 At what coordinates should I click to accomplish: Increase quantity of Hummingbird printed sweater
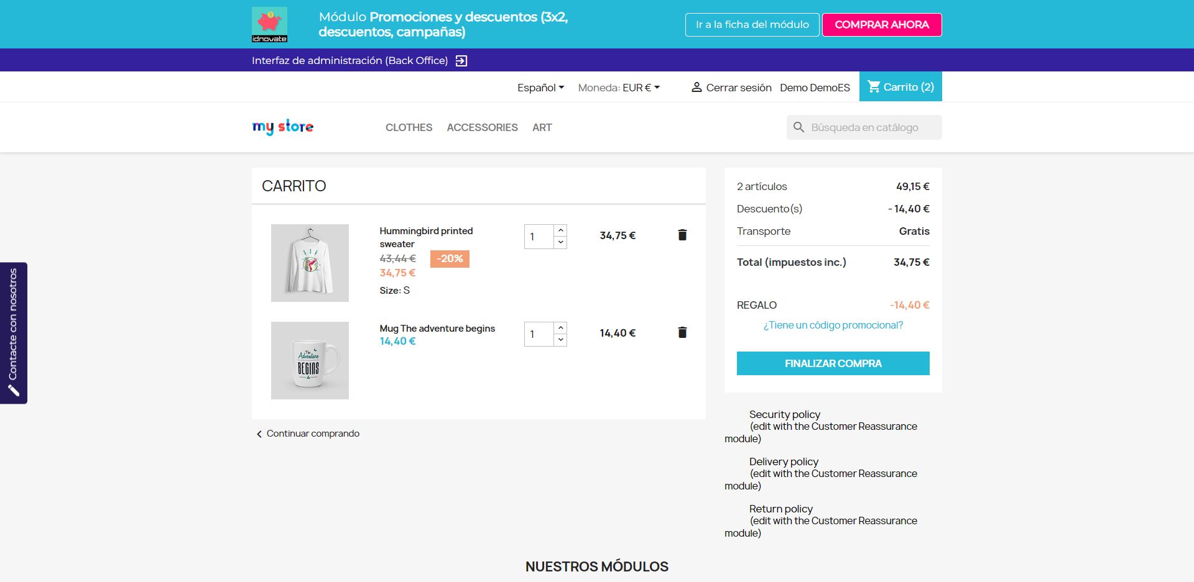560,230
